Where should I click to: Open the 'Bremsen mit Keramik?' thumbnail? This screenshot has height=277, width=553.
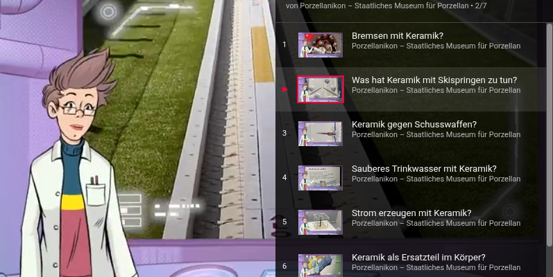click(321, 45)
